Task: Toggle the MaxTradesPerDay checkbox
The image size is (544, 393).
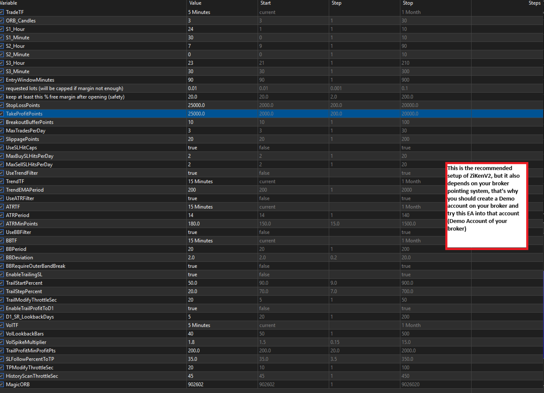Action: pyautogui.click(x=2, y=131)
